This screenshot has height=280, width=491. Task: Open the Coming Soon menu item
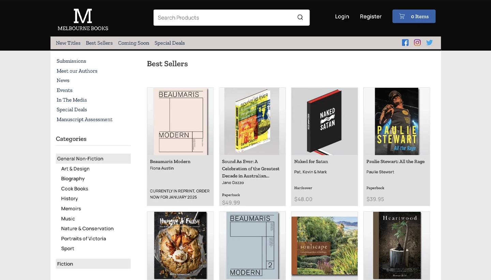(134, 43)
